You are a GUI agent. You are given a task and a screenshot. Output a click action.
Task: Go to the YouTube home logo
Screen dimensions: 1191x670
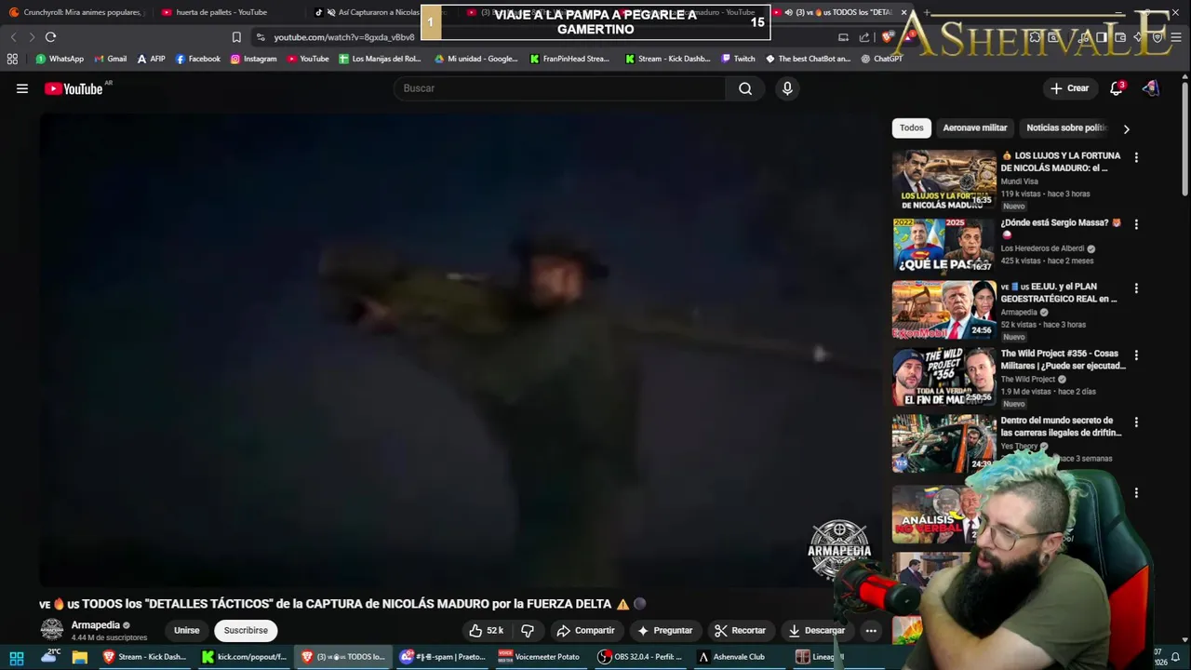coord(74,88)
